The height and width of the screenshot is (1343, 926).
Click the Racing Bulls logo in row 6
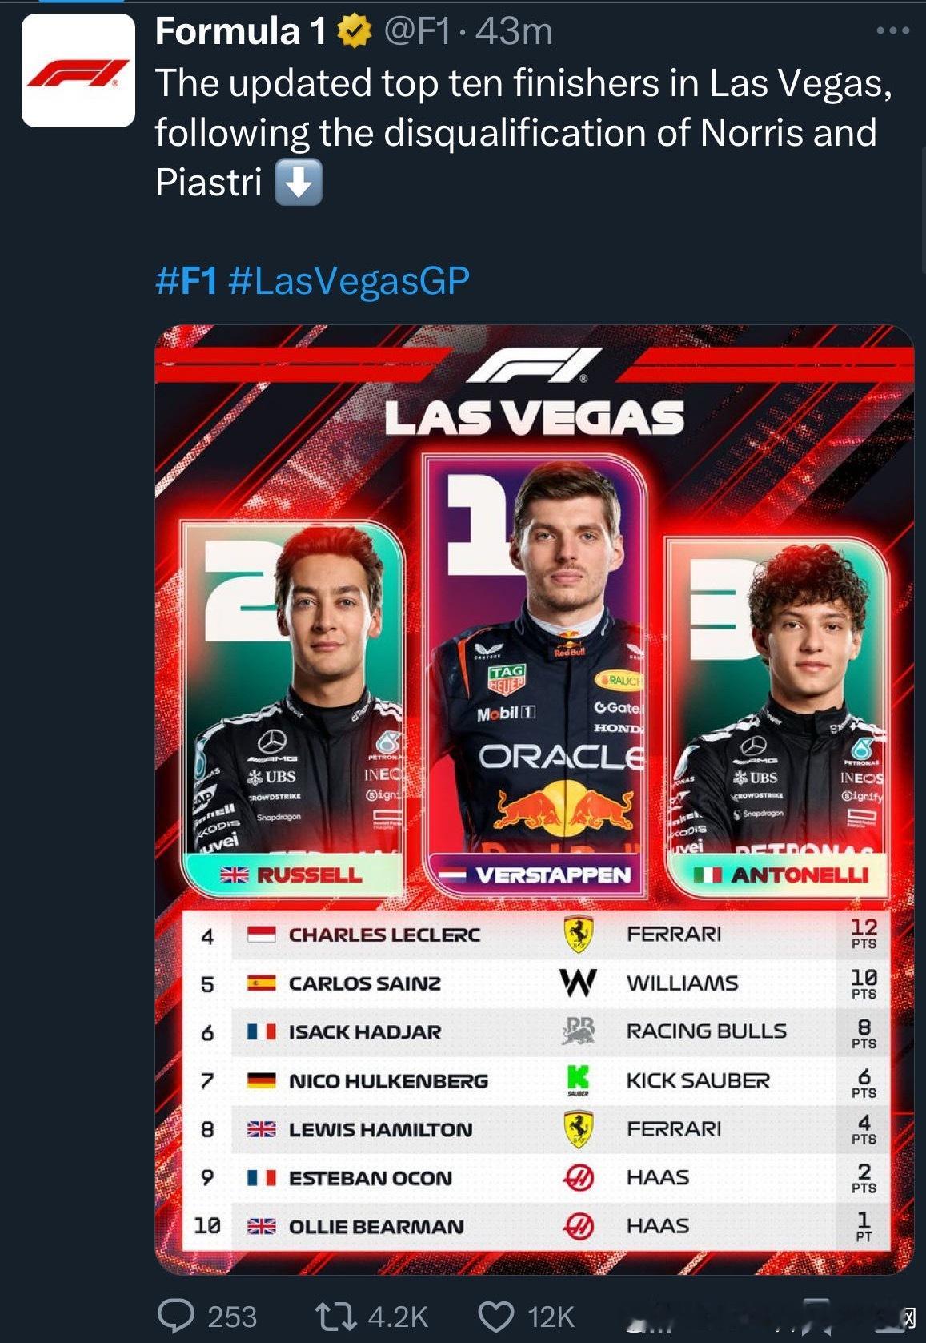coord(578,1031)
